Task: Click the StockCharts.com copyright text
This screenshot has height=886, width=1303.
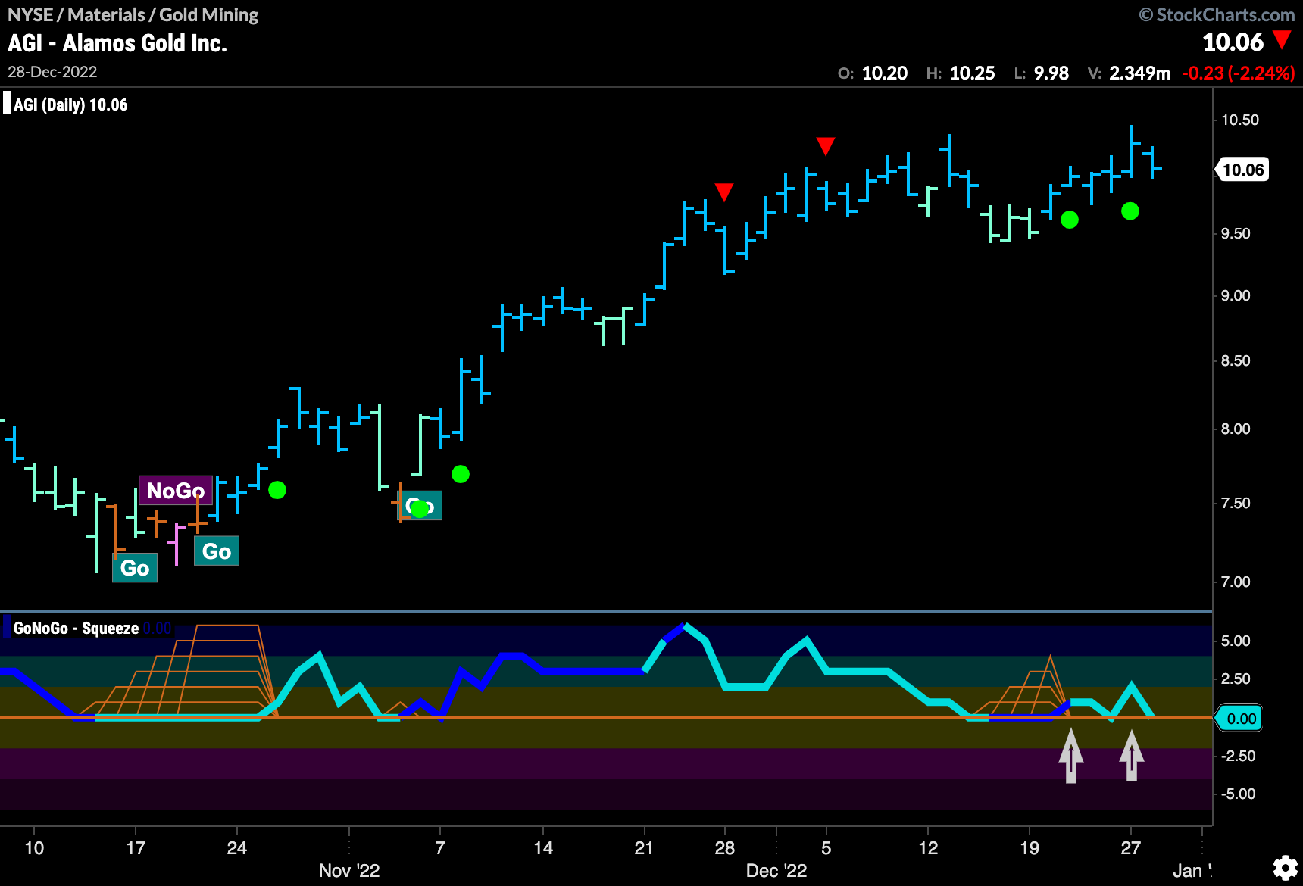Action: pos(1217,14)
